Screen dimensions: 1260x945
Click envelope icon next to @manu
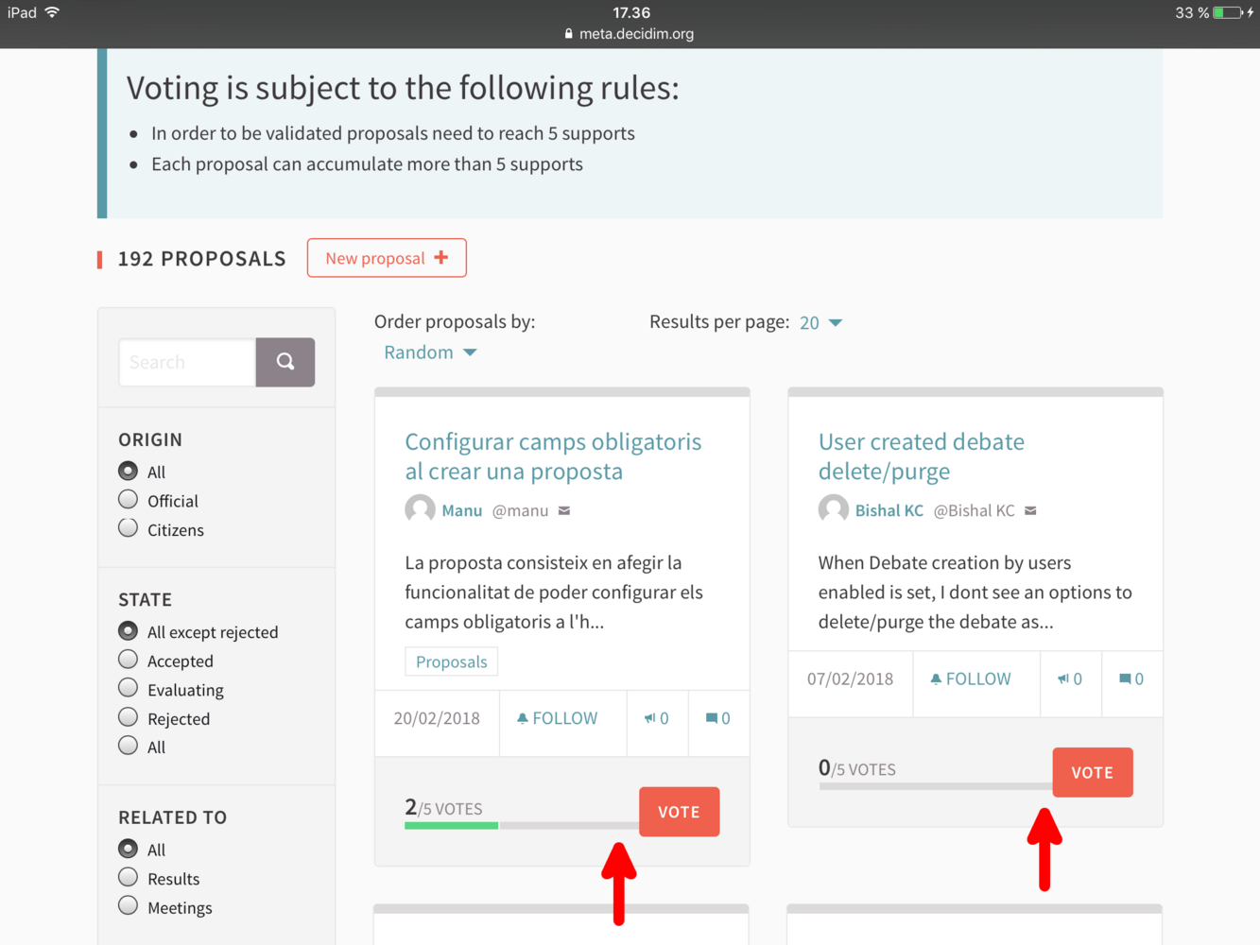coord(564,511)
